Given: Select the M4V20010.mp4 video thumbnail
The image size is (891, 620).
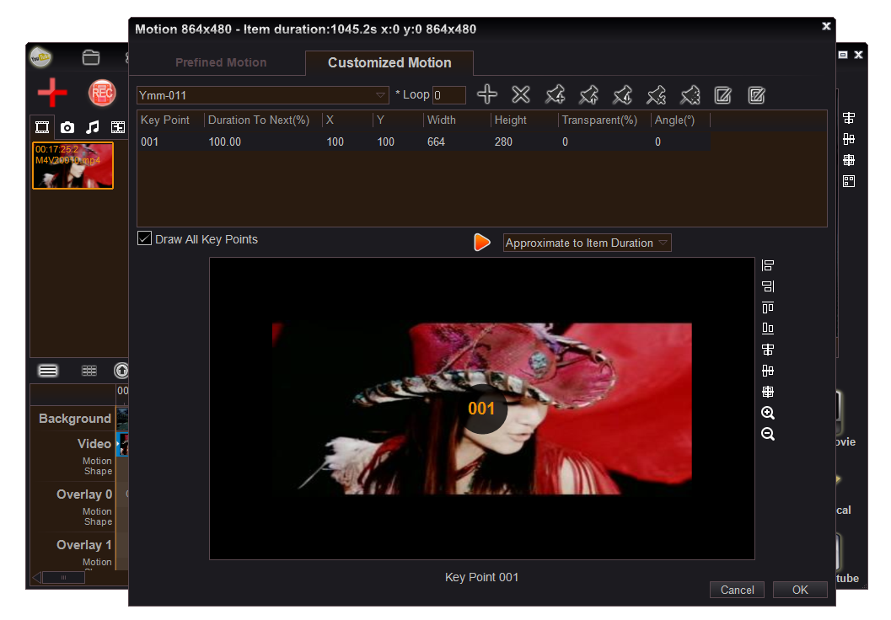Looking at the screenshot, I should (x=72, y=165).
